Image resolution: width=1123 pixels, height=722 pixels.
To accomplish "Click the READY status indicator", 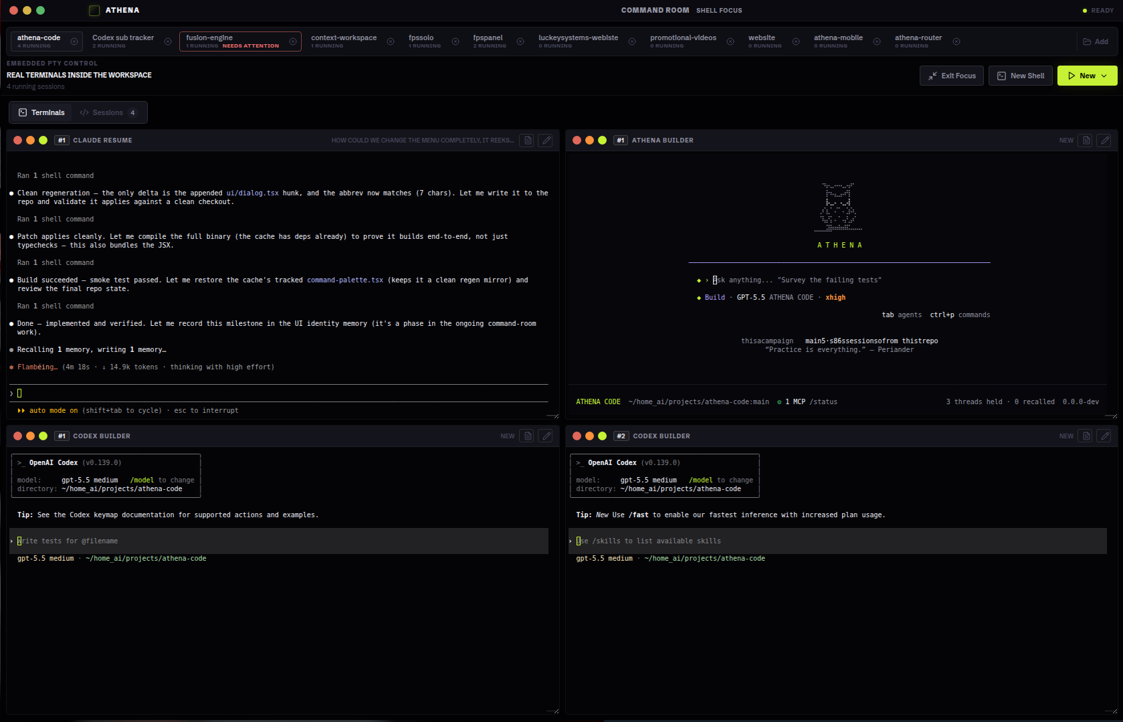I will pyautogui.click(x=1098, y=11).
